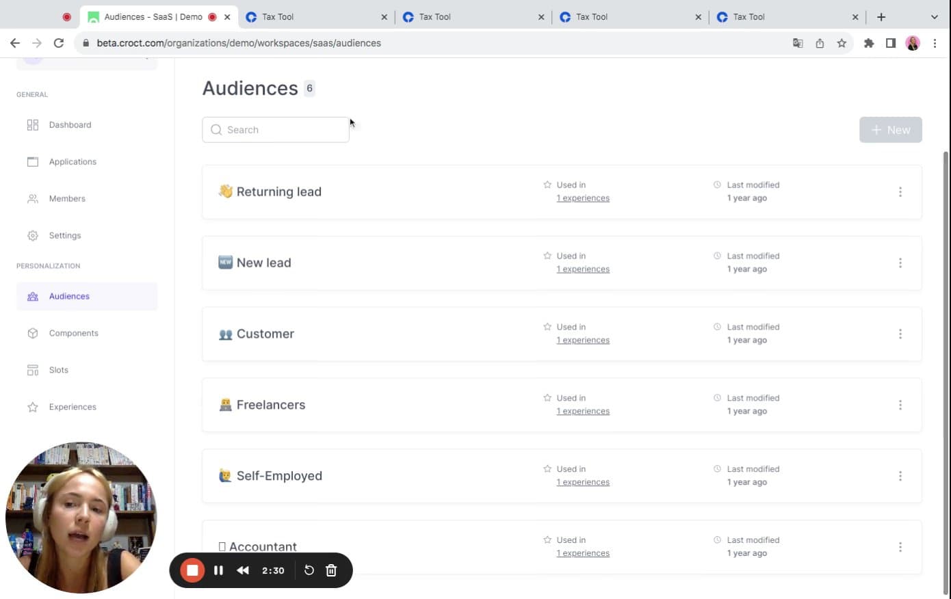Select Components in personalization menu

pos(73,334)
